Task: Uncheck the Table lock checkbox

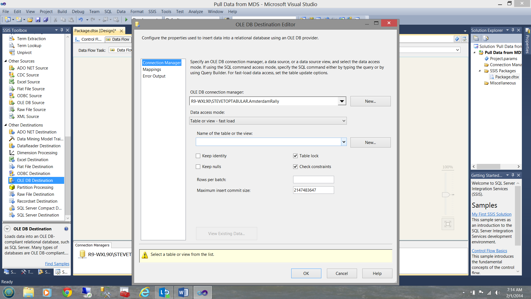Action: (x=295, y=156)
